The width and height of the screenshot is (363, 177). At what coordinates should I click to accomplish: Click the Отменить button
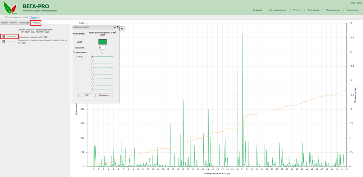click(104, 96)
